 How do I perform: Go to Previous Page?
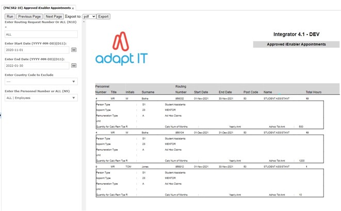click(29, 17)
